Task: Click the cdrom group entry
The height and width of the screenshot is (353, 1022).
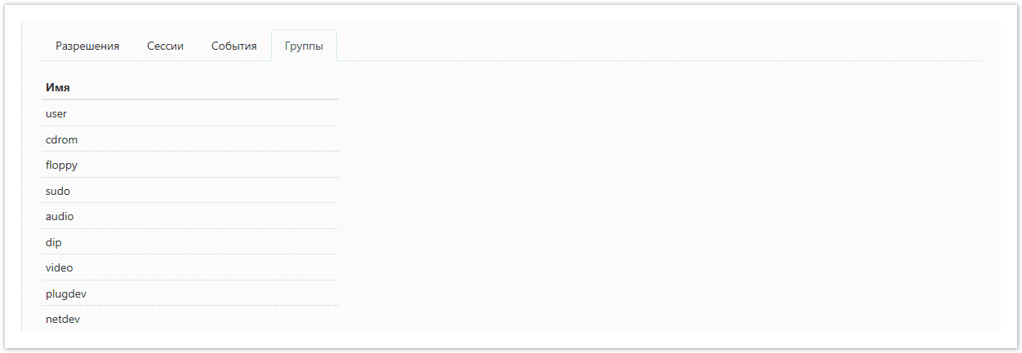Action: [x=62, y=139]
